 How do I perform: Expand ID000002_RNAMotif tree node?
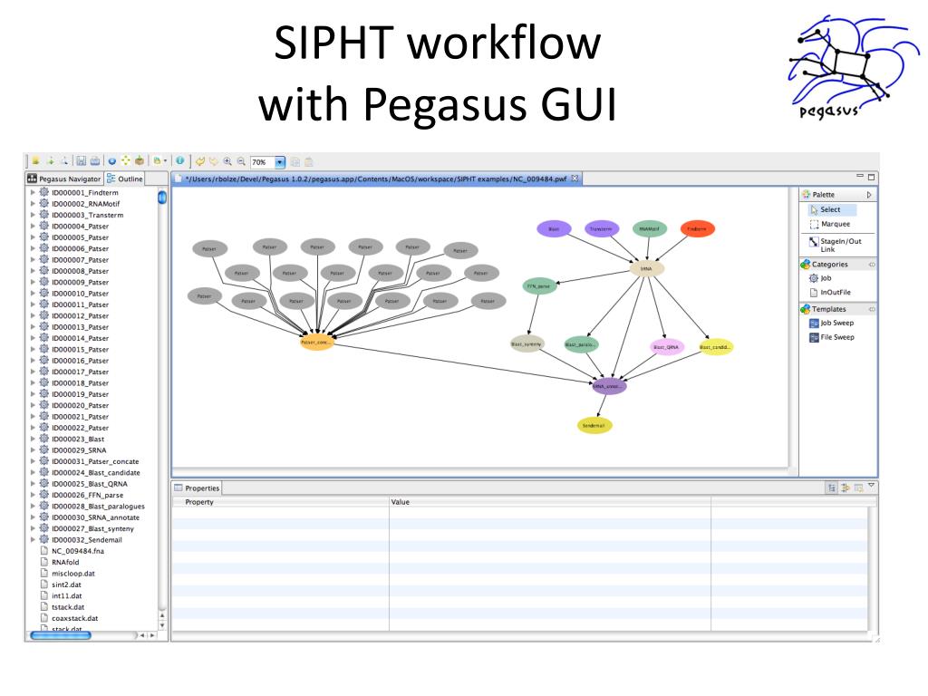[x=33, y=204]
